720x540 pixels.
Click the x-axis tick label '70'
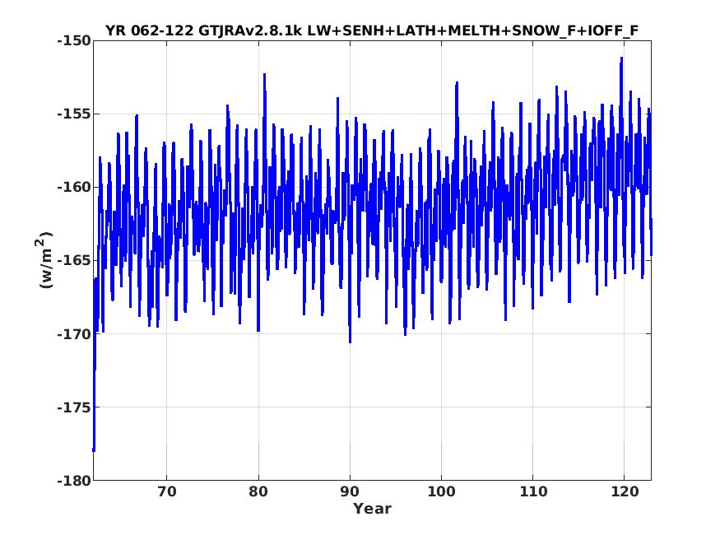[167, 491]
